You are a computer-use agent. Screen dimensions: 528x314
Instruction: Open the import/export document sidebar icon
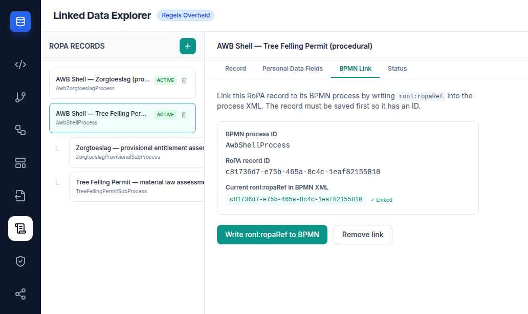coord(20,196)
